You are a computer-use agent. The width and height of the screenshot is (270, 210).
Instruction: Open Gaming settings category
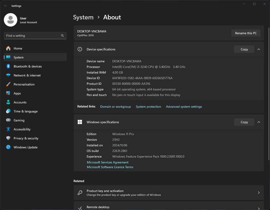tap(35, 120)
